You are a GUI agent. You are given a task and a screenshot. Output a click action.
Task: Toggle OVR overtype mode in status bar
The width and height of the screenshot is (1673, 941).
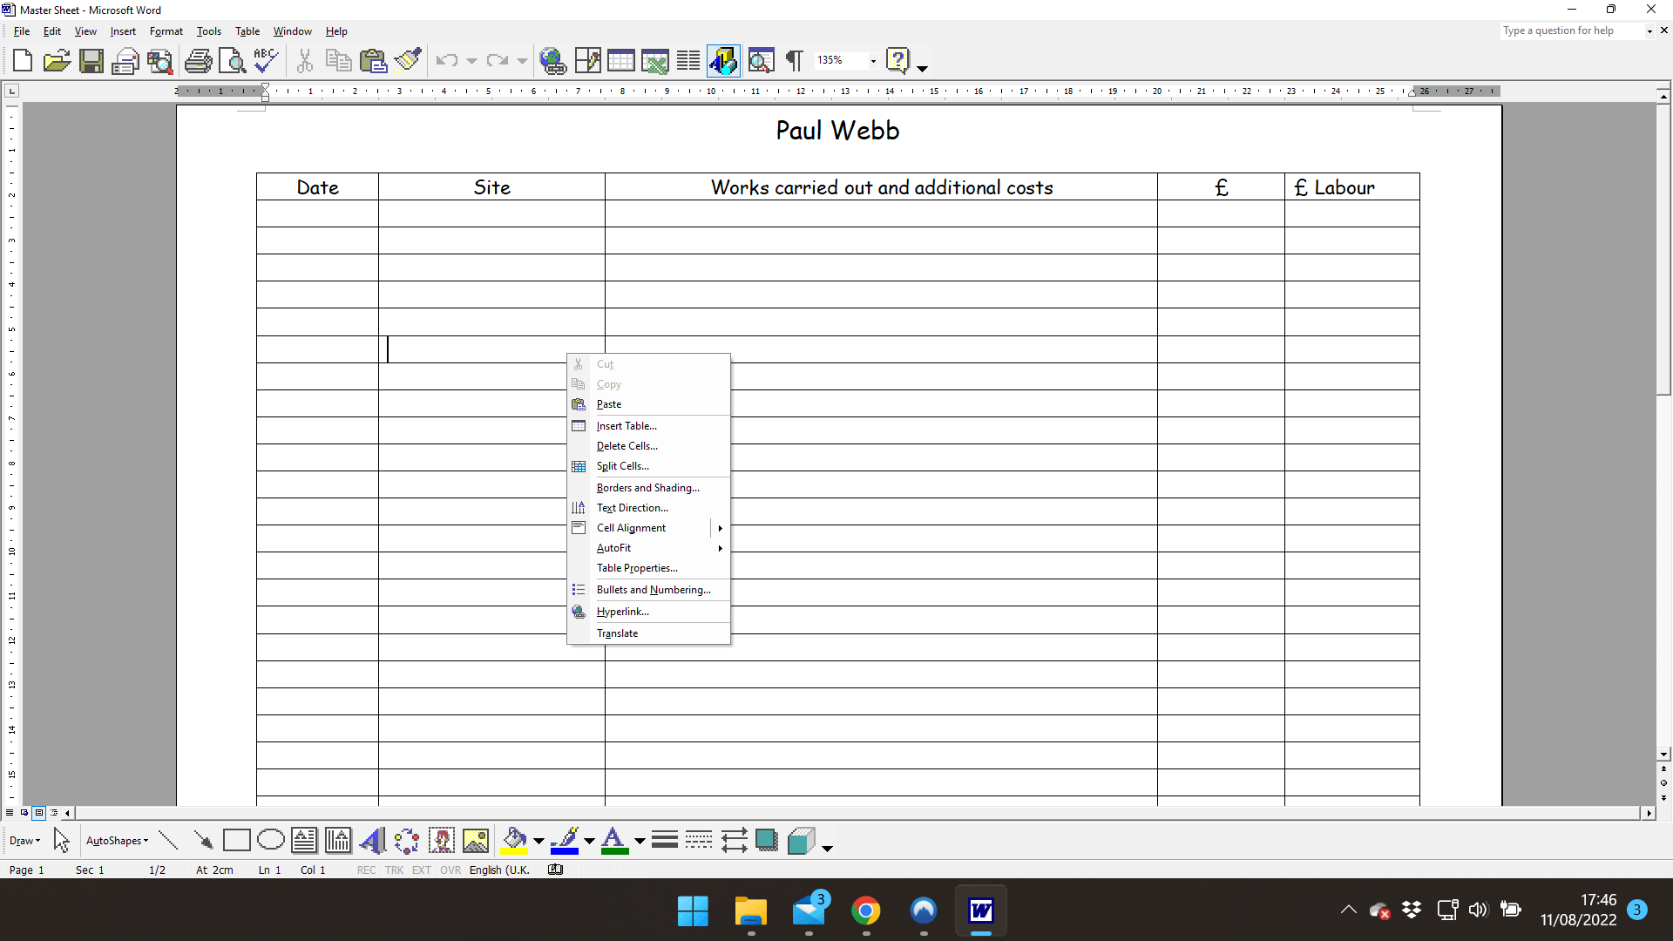(x=450, y=870)
